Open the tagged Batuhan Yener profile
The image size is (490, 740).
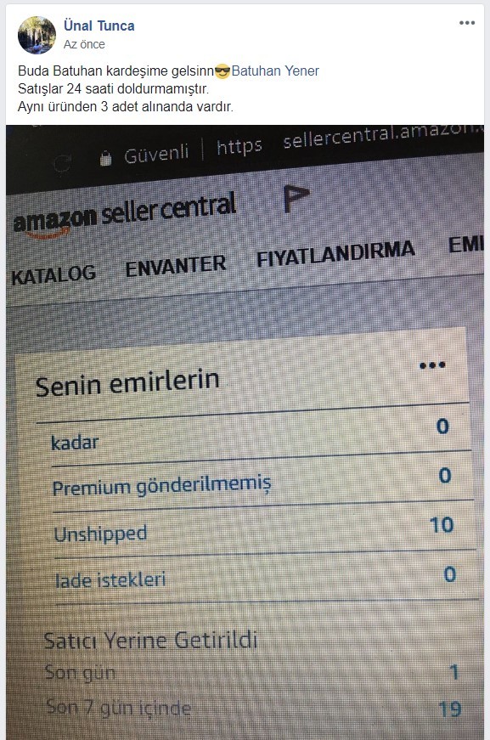[275, 71]
